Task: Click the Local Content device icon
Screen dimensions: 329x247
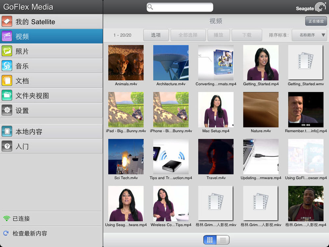Action: [x=7, y=132]
